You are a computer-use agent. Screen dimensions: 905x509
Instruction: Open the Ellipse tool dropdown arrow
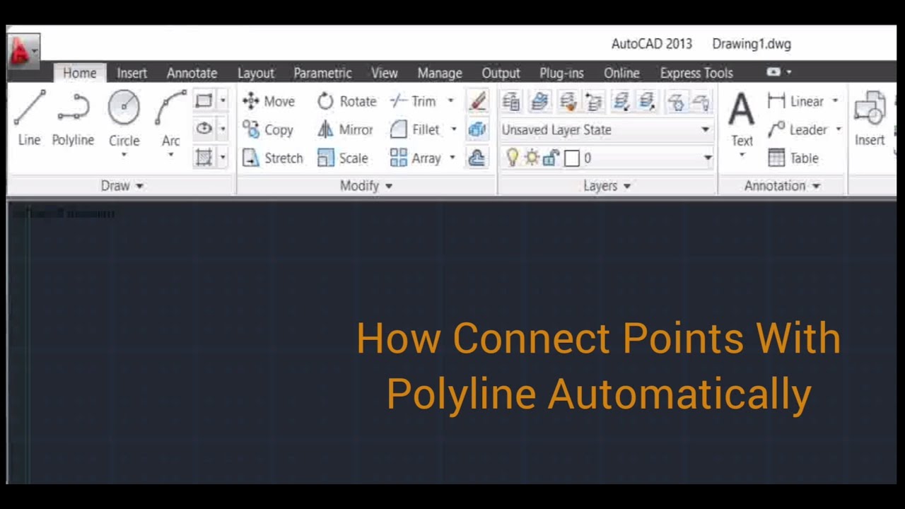[223, 129]
